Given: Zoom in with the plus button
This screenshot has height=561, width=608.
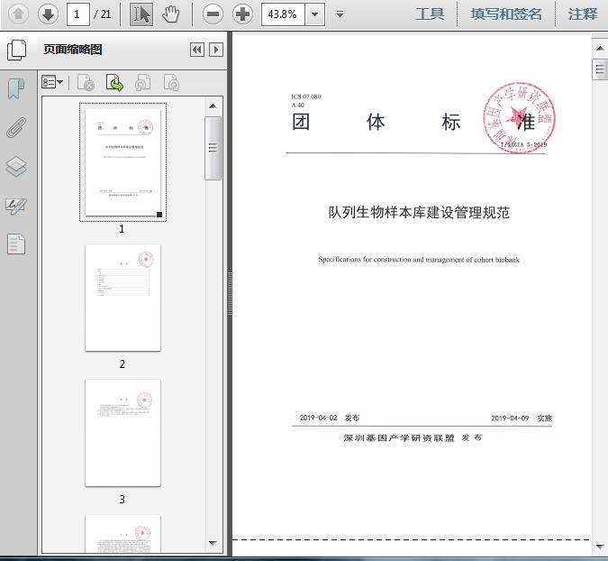Looking at the screenshot, I should tap(242, 14).
